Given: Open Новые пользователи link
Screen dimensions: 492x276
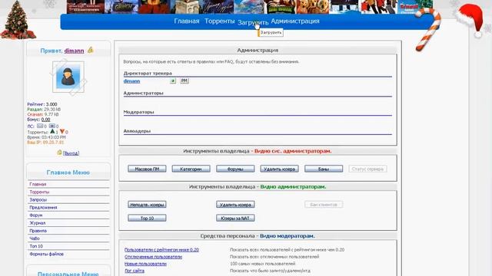Looking at the screenshot, I should [x=145, y=264].
